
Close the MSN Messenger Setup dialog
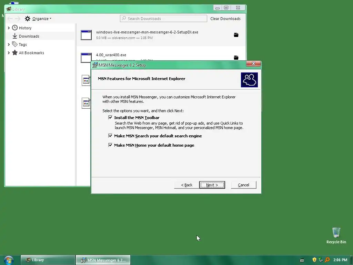pos(253,63)
